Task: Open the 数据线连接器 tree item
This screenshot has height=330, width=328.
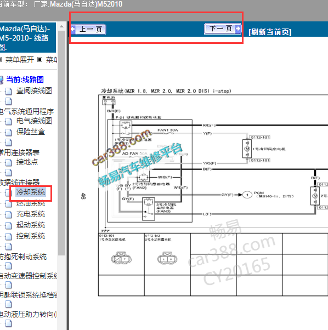Action: coord(20,182)
